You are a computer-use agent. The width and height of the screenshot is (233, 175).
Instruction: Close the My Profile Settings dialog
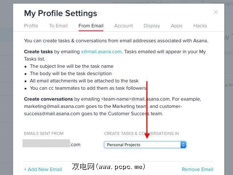pyautogui.click(x=216, y=12)
